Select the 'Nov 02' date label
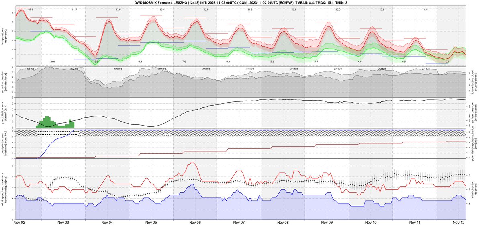This screenshot has width=482, height=229. coord(20,222)
